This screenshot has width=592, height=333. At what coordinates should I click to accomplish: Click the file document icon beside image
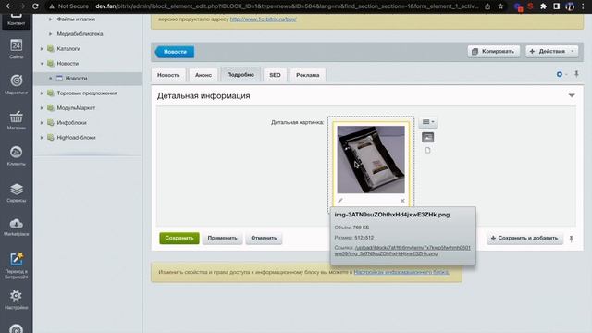(x=427, y=150)
